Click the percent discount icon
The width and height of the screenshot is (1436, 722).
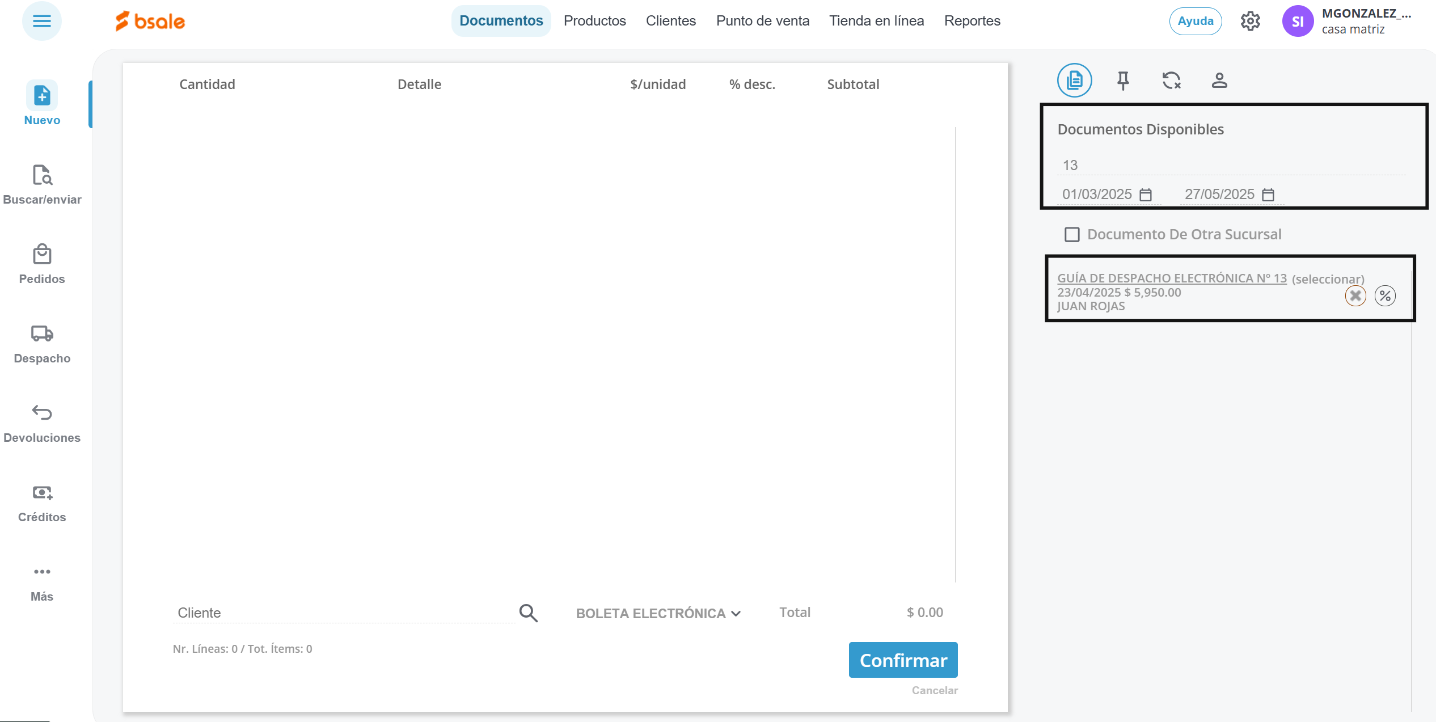coord(1385,295)
